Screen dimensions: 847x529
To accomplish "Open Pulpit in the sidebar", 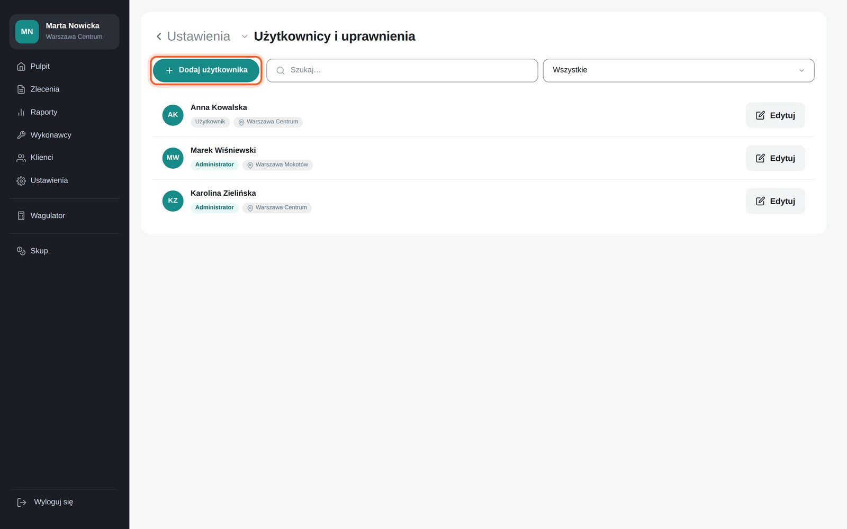I will 64,66.
